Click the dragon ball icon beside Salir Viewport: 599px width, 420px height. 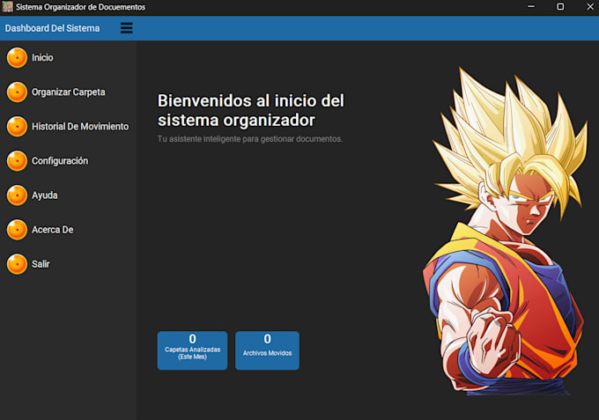pos(18,264)
